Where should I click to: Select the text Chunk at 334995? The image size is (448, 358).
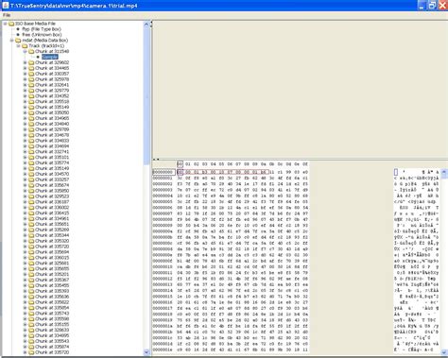(52, 335)
